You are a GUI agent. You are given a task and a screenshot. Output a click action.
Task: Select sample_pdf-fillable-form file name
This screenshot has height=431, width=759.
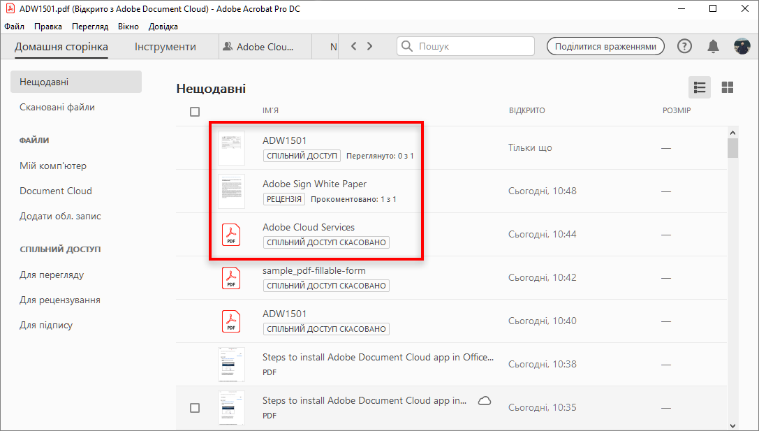[x=314, y=271]
